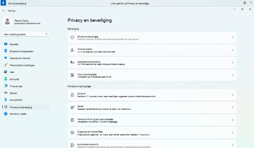254x148 pixels.
Task: Click the Accessibility figure icon
Action: click(x=6, y=100)
